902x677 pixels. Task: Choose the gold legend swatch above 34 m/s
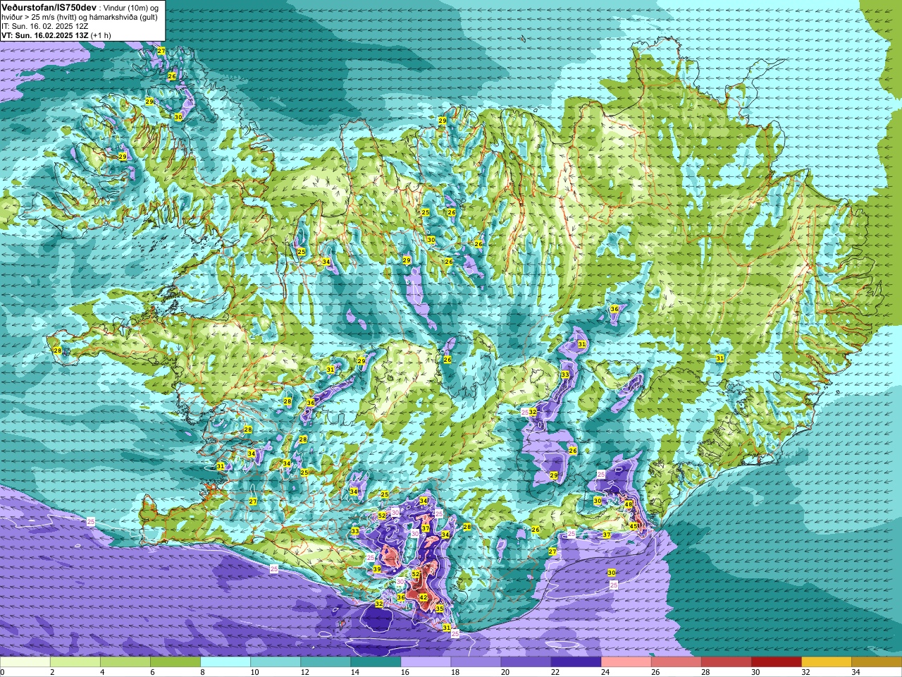[876, 662]
